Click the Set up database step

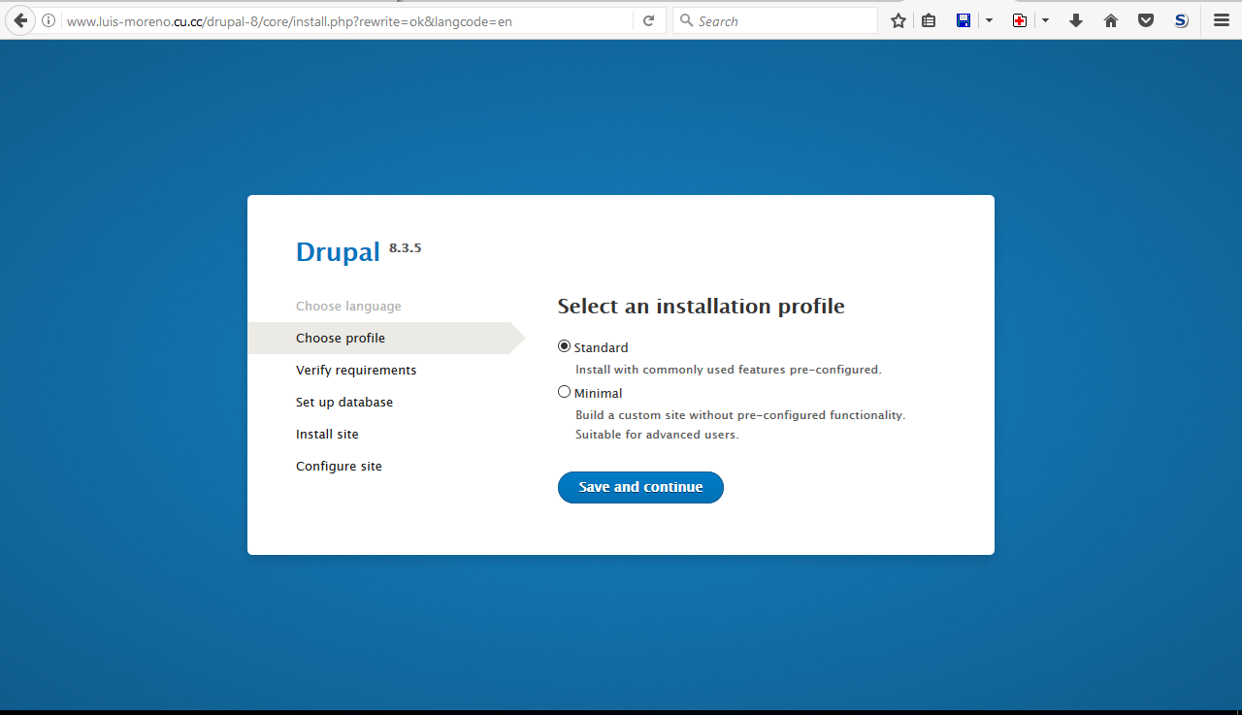coord(344,402)
